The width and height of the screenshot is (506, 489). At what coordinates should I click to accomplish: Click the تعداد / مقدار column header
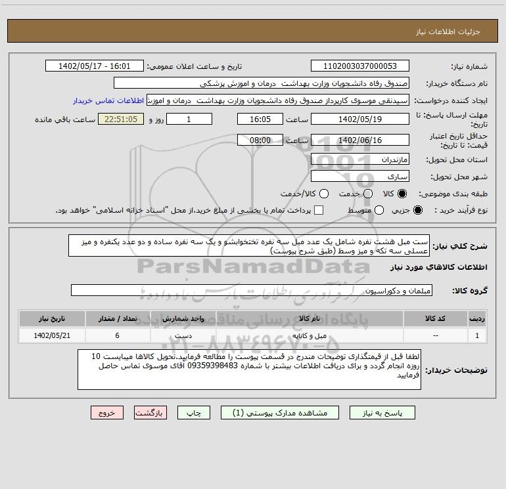point(118,318)
